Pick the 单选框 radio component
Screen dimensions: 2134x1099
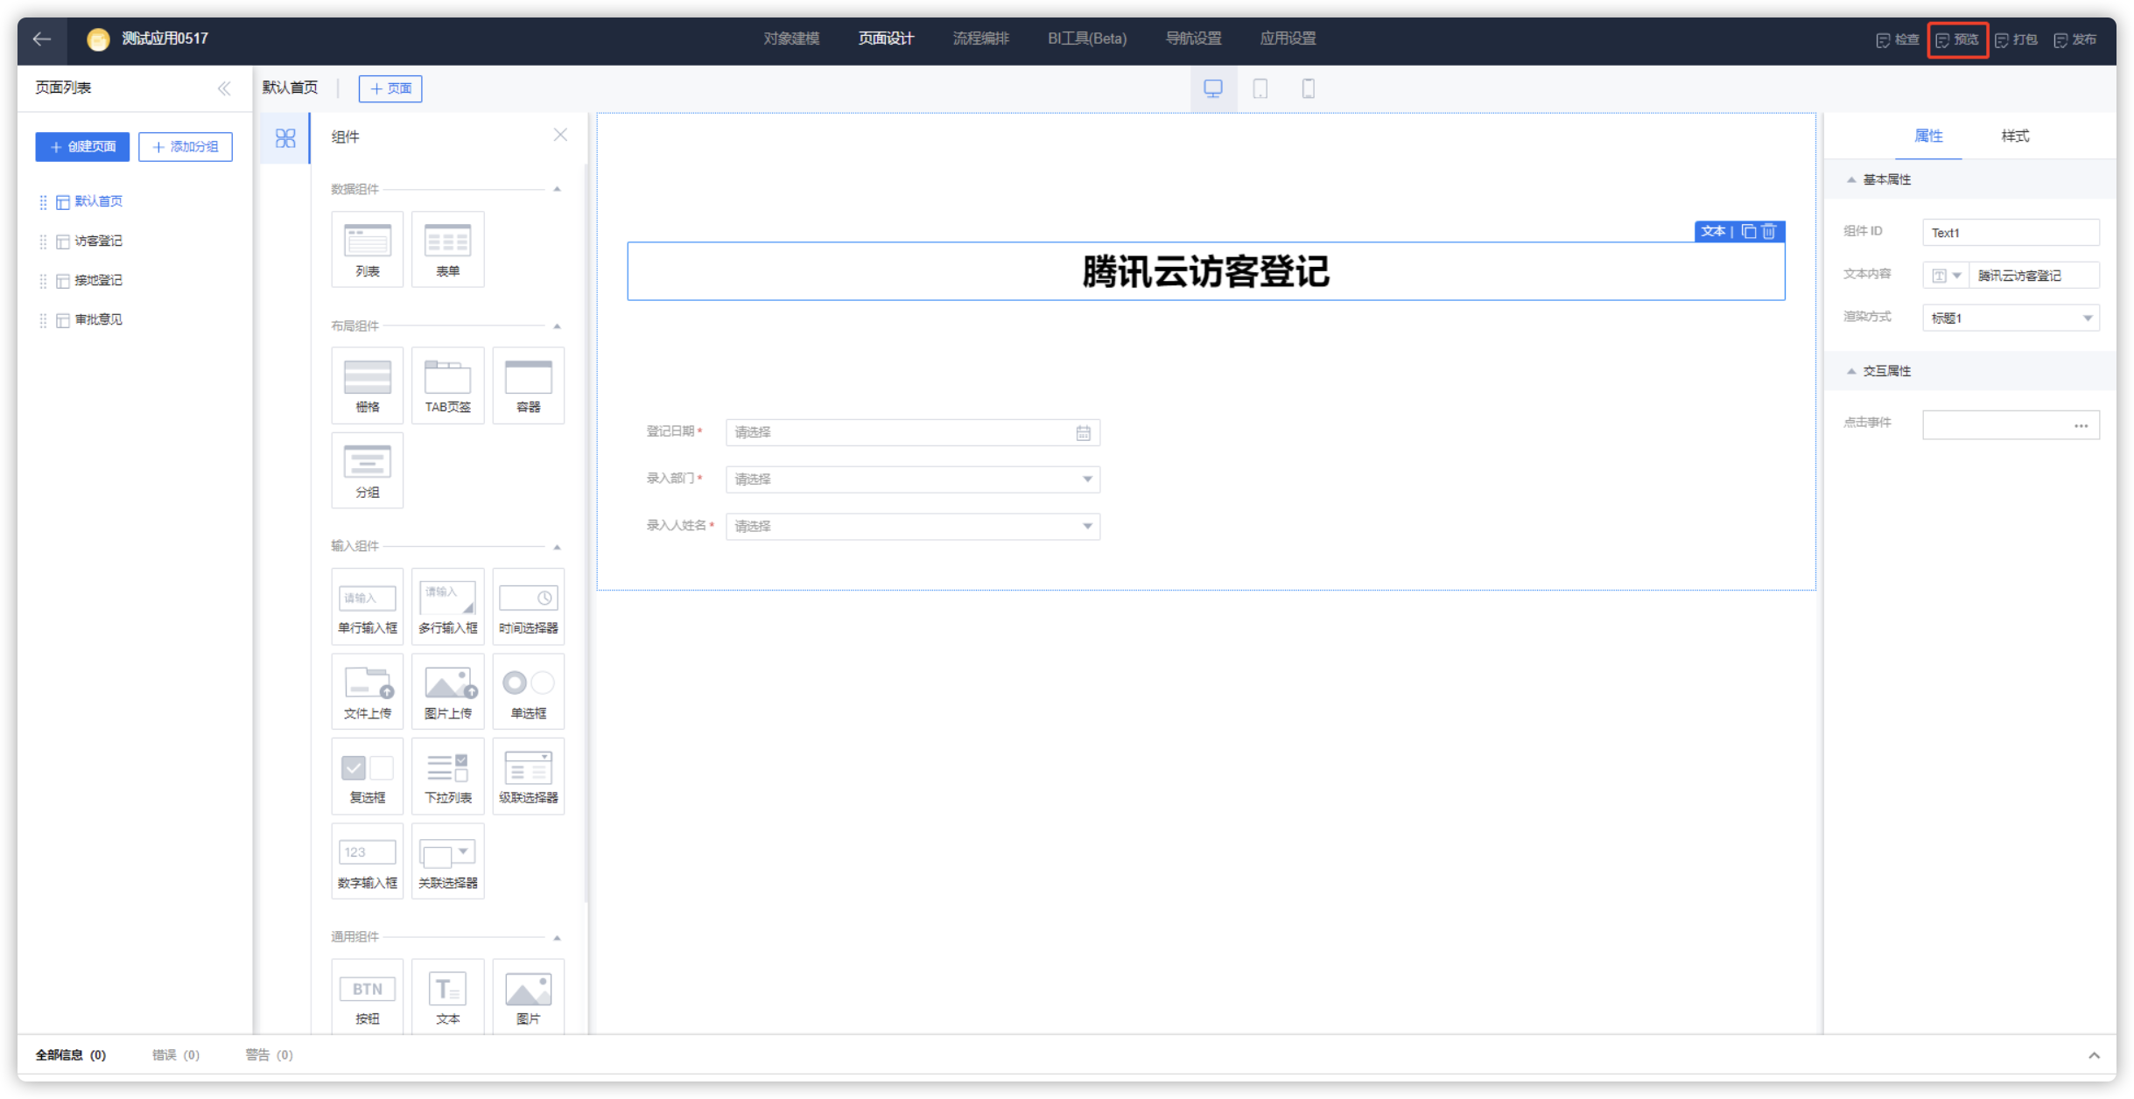tap(529, 691)
